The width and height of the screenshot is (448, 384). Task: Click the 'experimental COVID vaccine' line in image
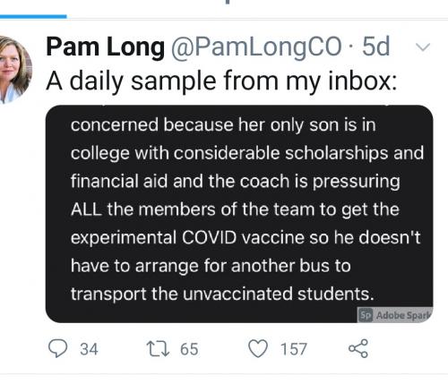click(x=246, y=238)
